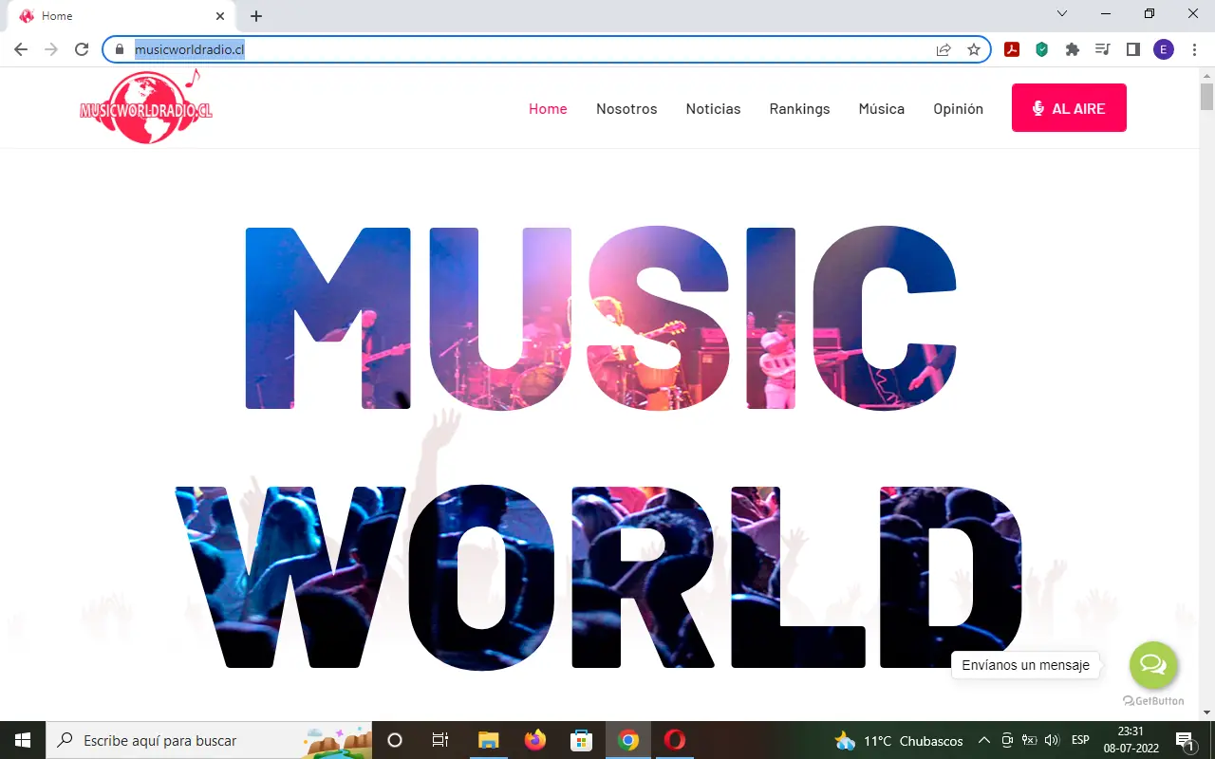Open the Opera browser taskbar icon
The image size is (1215, 759).
point(675,740)
